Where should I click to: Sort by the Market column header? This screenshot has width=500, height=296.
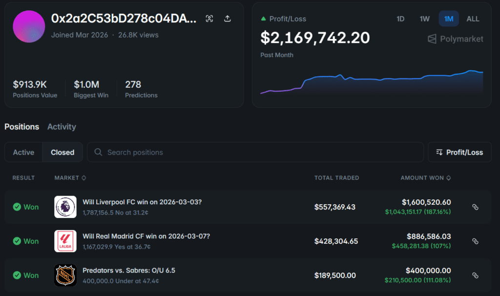(70, 178)
